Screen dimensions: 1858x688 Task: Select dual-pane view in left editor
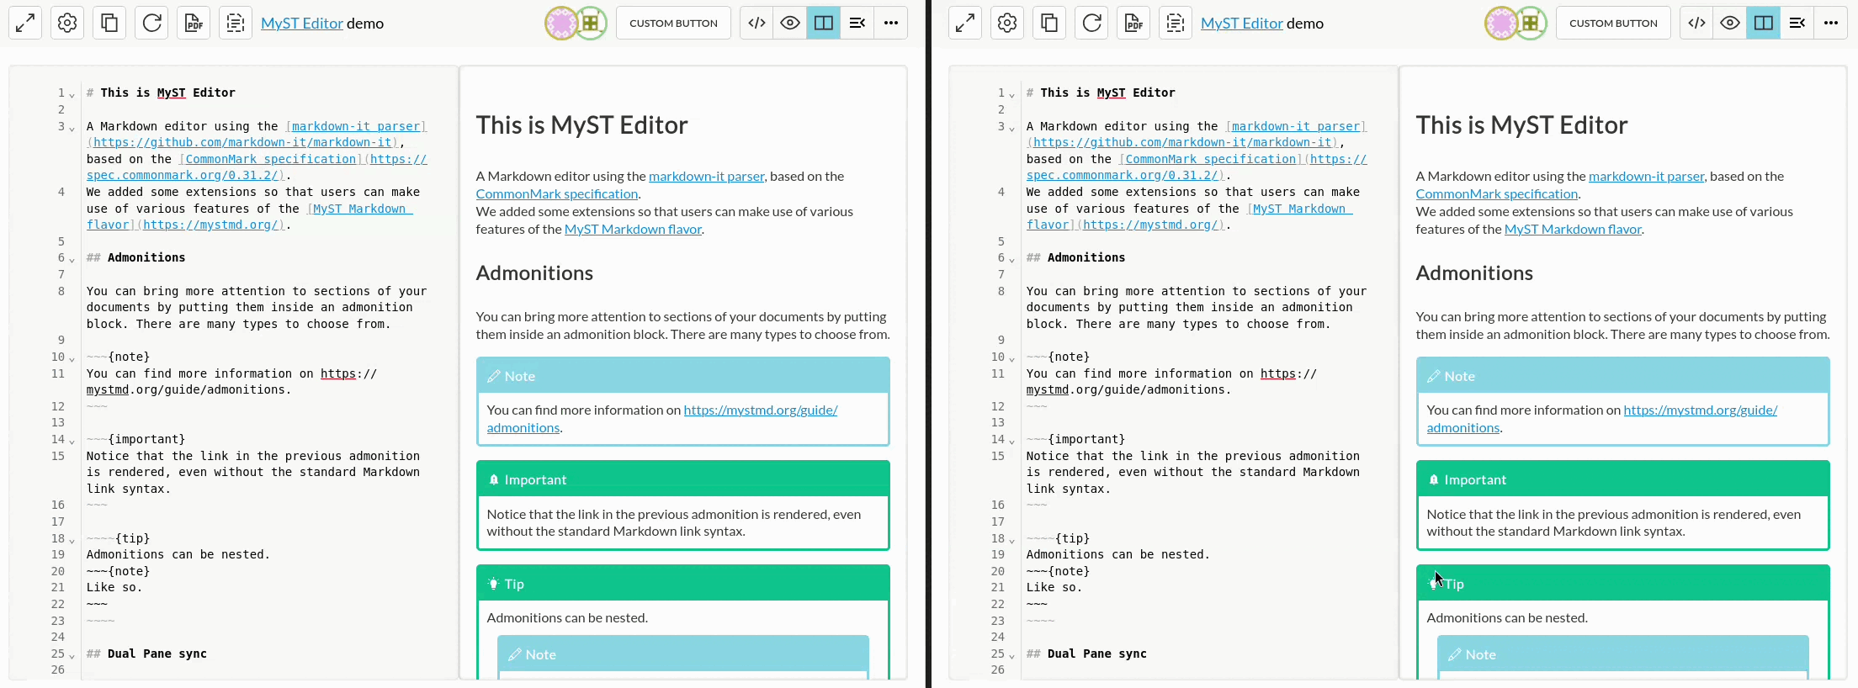pos(824,23)
